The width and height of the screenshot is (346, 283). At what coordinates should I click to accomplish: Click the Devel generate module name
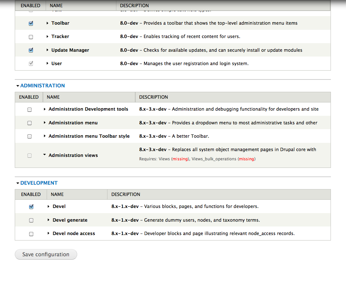point(70,220)
